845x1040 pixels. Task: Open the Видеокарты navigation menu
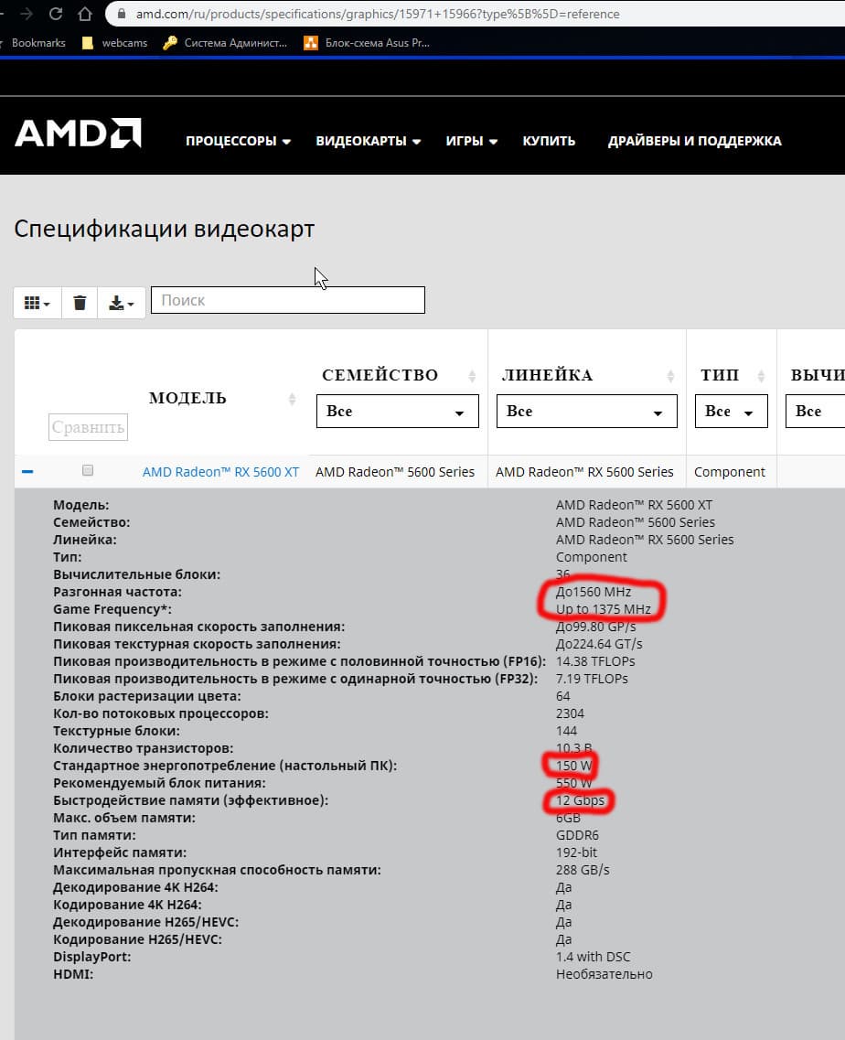[368, 141]
